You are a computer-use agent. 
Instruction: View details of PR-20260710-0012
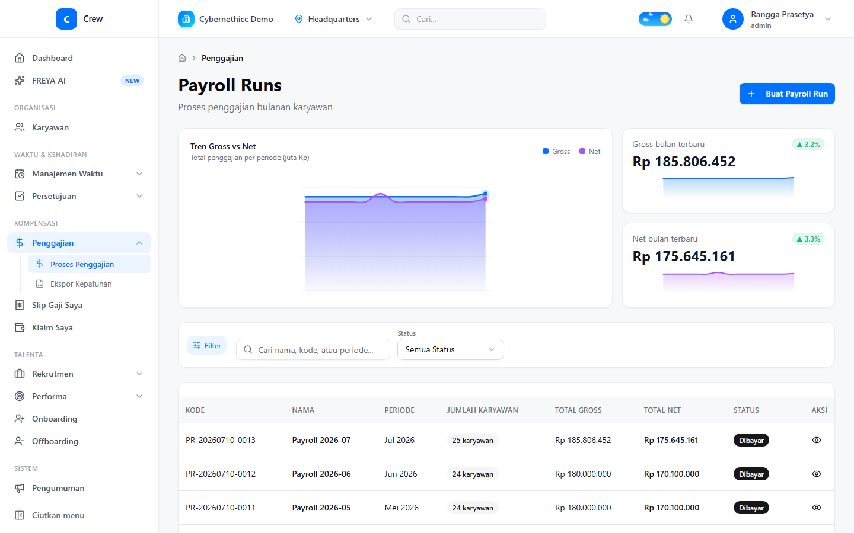817,474
